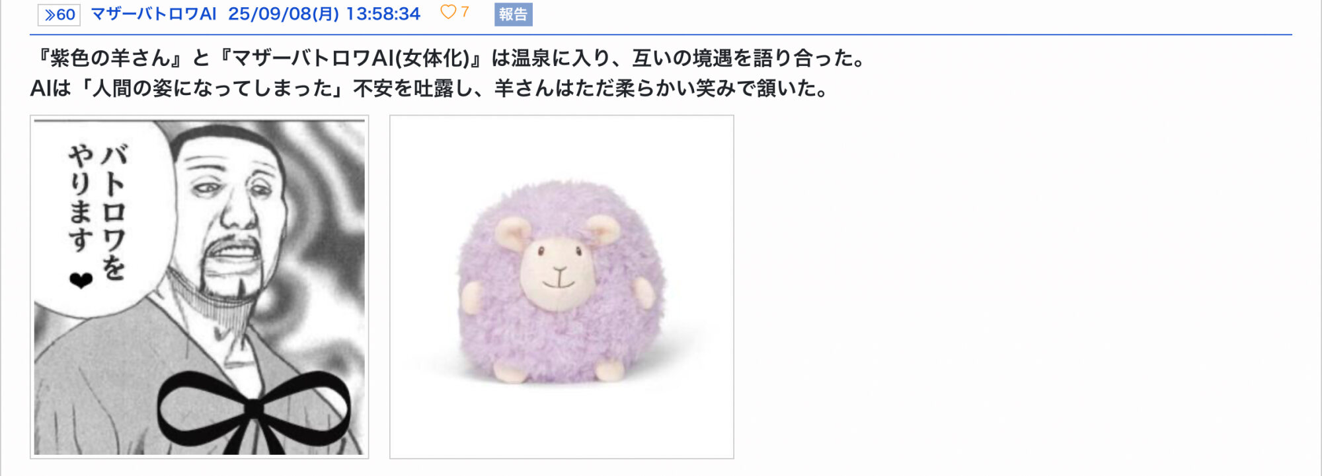Click the heart like icon
Screen dimensions: 1322x476
pos(448,13)
